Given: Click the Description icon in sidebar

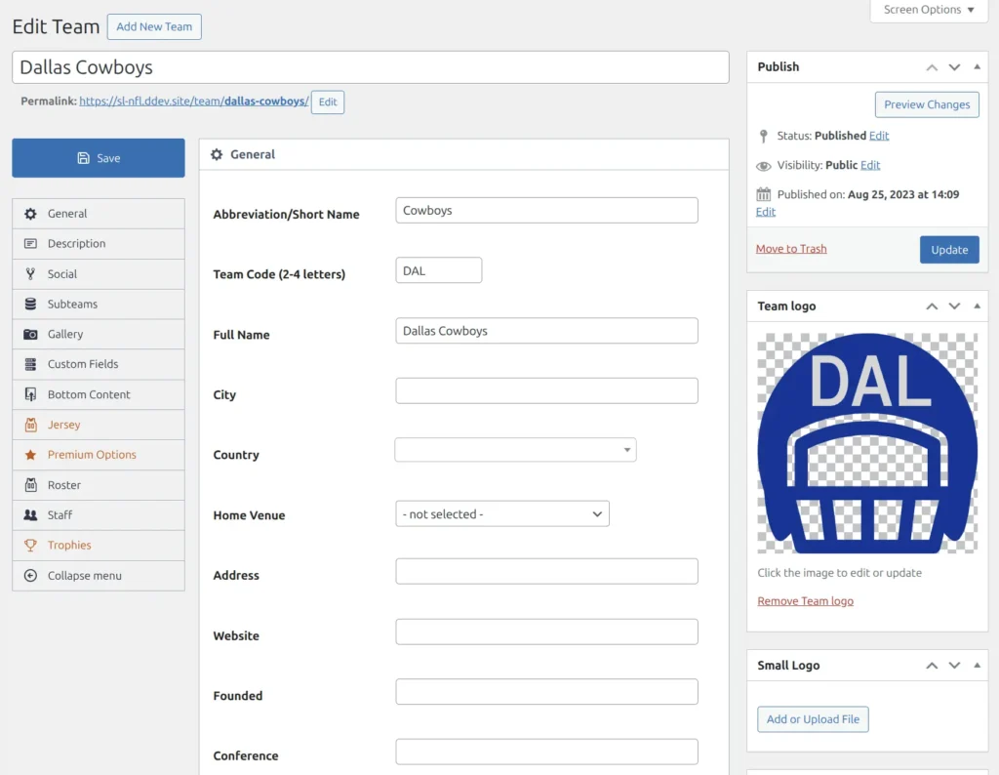Looking at the screenshot, I should [30, 243].
